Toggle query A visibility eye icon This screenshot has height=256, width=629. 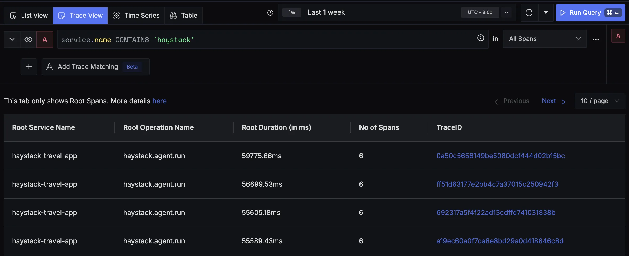coord(28,39)
